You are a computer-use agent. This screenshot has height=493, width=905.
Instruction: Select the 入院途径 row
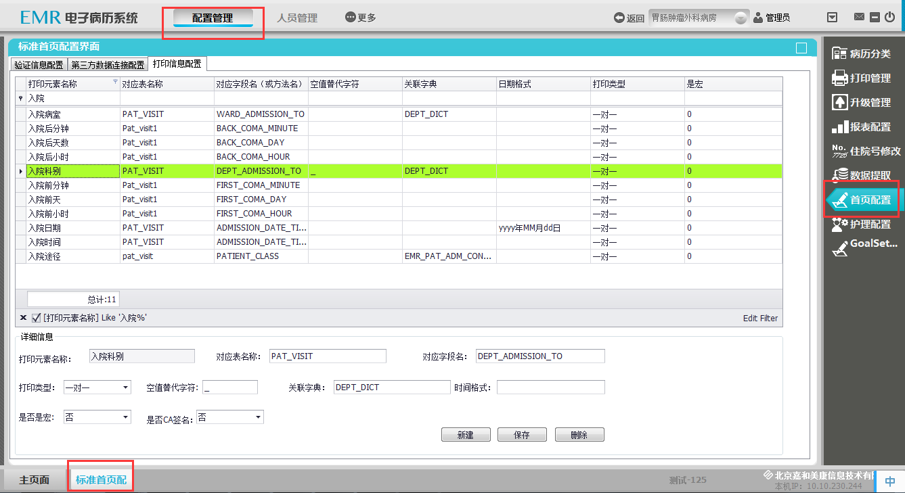pyautogui.click(x=399, y=256)
